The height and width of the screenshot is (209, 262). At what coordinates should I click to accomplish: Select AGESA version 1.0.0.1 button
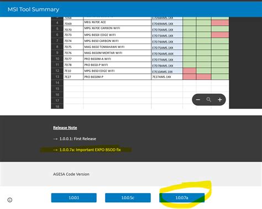(x=74, y=197)
